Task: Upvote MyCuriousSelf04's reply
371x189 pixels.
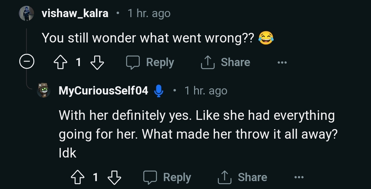Action: (77, 177)
